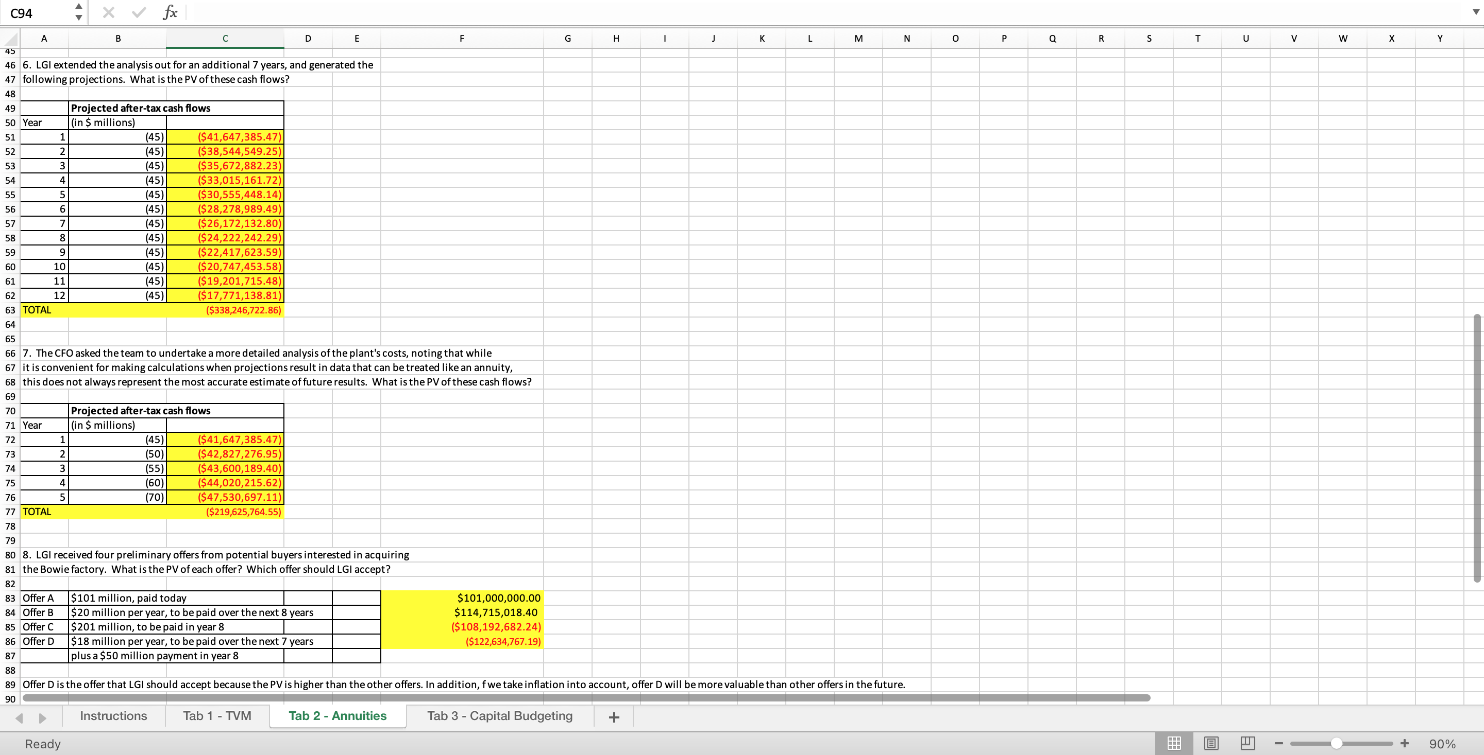The image size is (1484, 755).
Task: Select the Instructions sheet tab
Action: coord(113,716)
